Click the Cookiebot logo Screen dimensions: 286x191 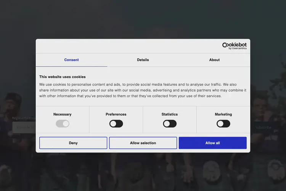(x=234, y=46)
